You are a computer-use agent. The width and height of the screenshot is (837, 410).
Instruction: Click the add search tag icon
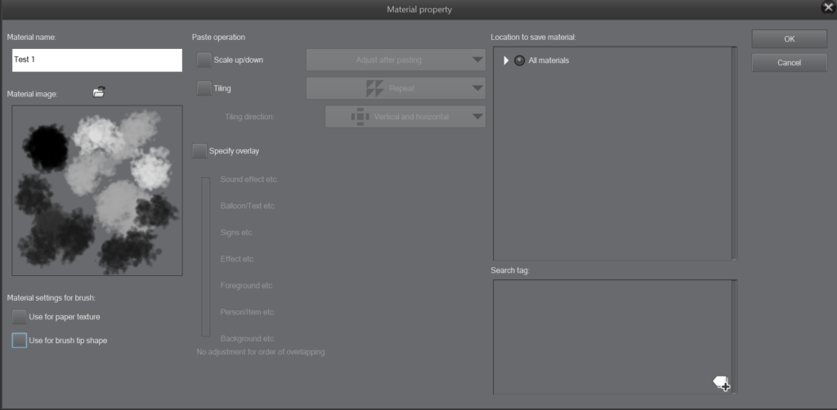(722, 383)
